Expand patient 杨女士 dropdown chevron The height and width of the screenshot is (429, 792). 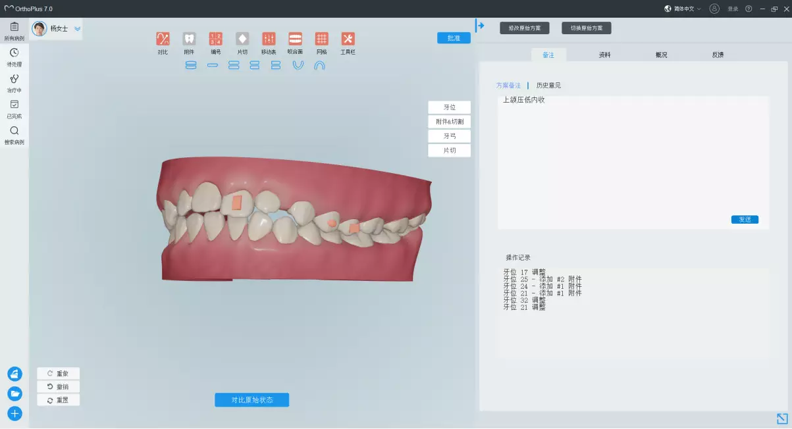[x=78, y=29]
